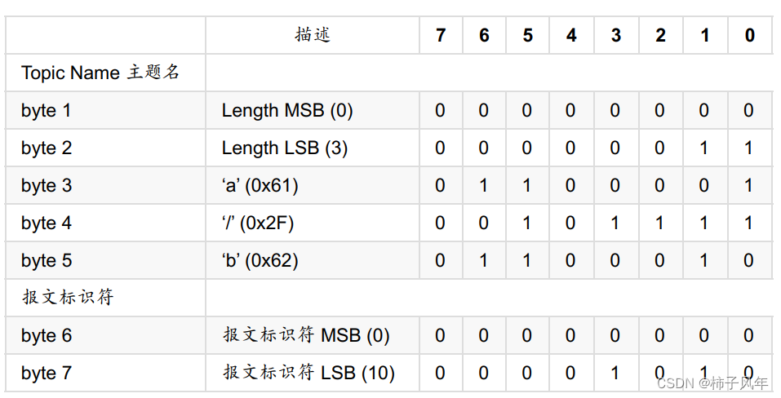Click the bit 4 column header
The height and width of the screenshot is (398, 781).
click(571, 36)
